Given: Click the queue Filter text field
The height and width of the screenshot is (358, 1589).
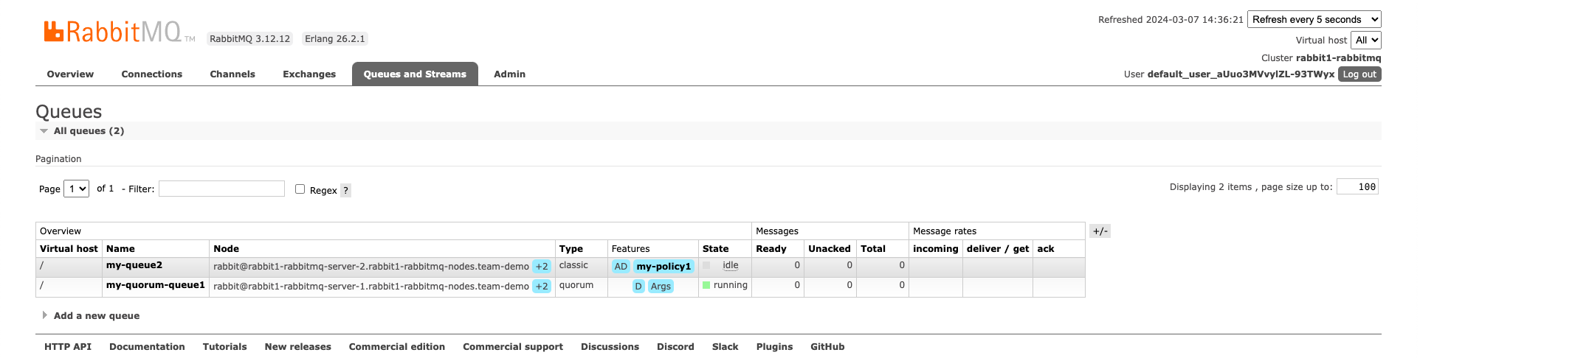Looking at the screenshot, I should pyautogui.click(x=221, y=189).
